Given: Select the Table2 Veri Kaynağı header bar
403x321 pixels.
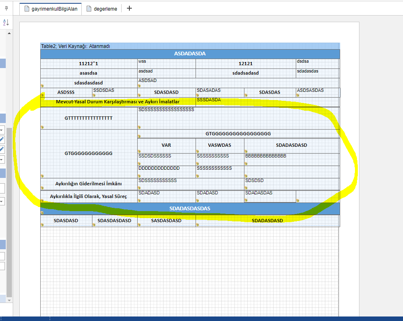Looking at the screenshot, I should (190, 46).
